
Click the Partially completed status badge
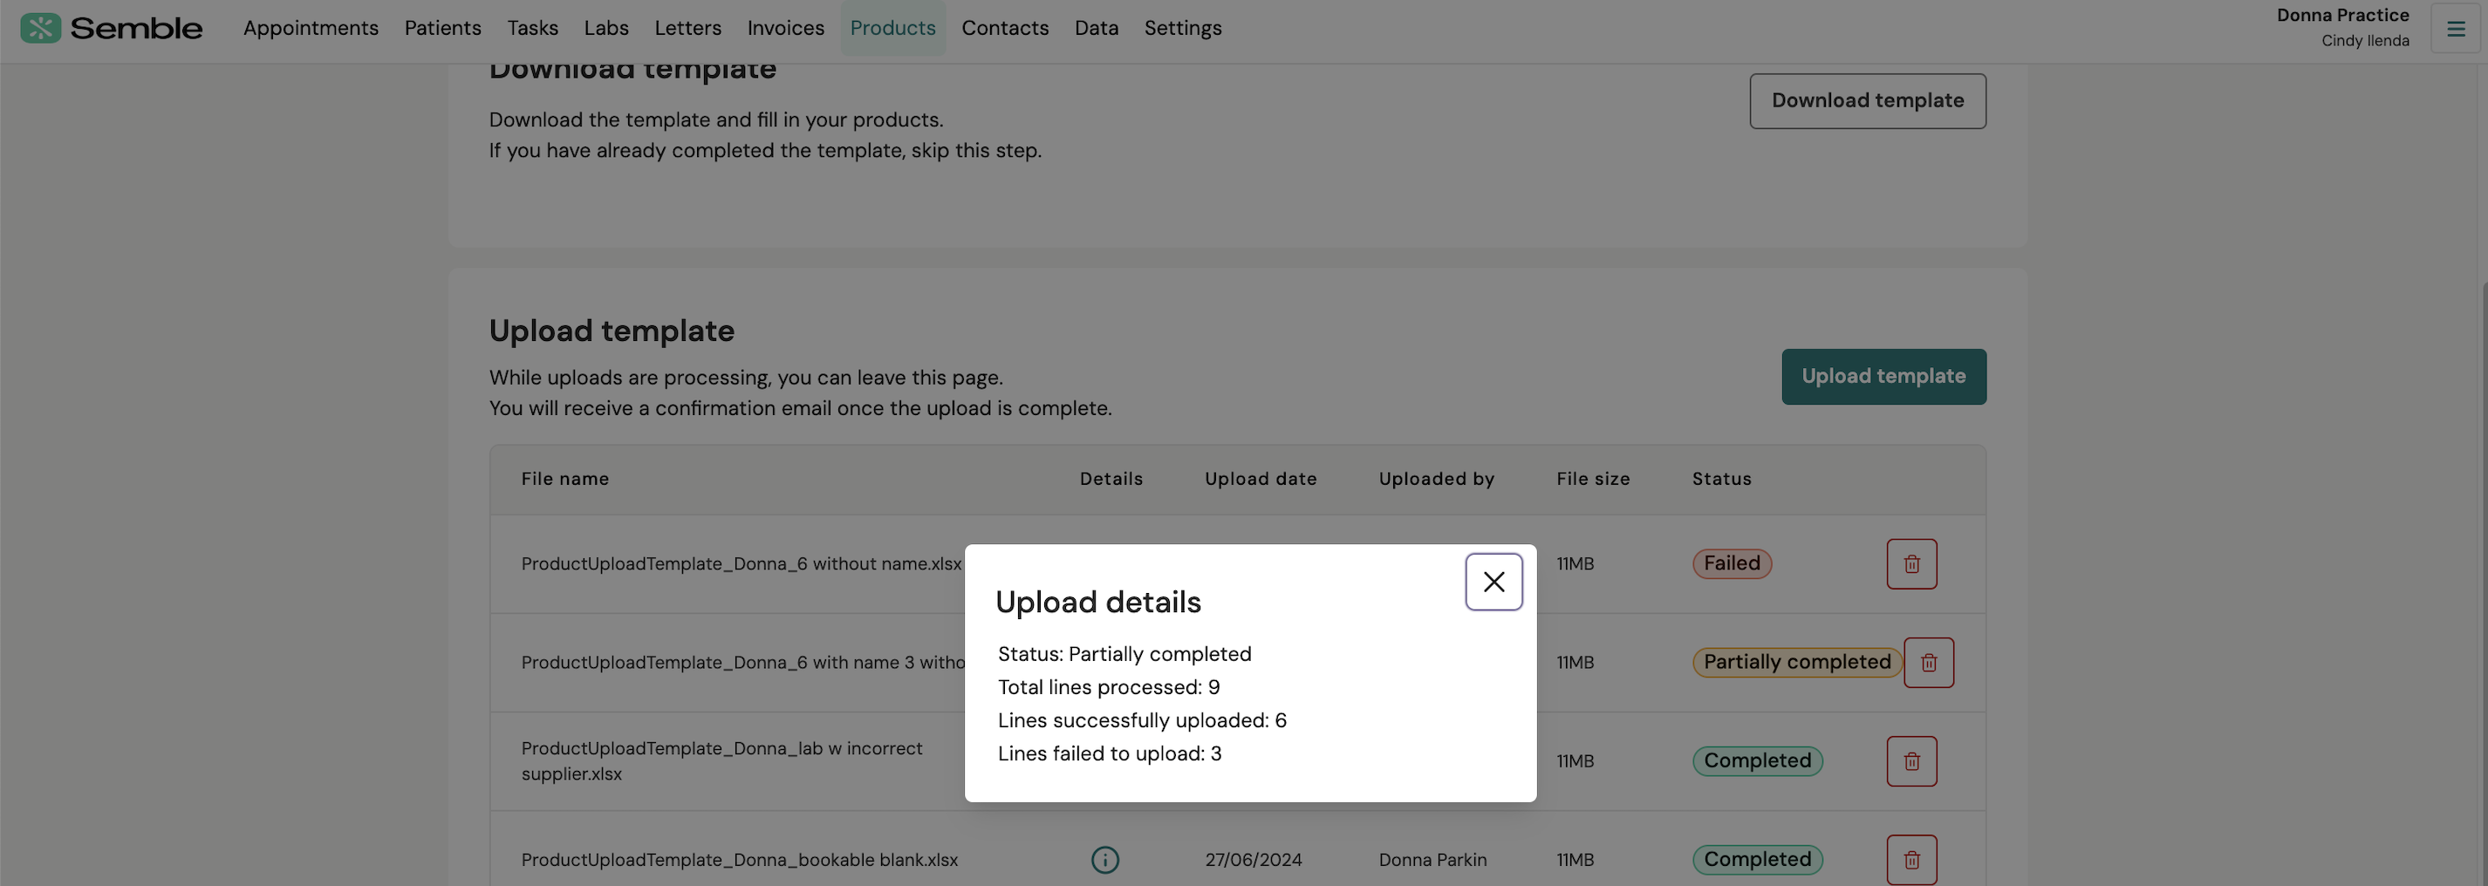click(1796, 662)
